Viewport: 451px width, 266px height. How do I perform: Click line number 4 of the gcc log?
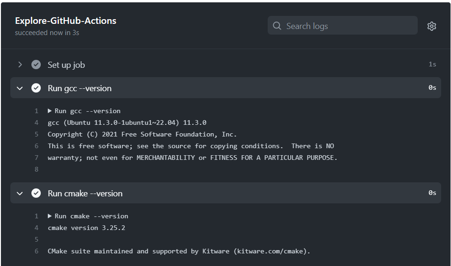37,123
